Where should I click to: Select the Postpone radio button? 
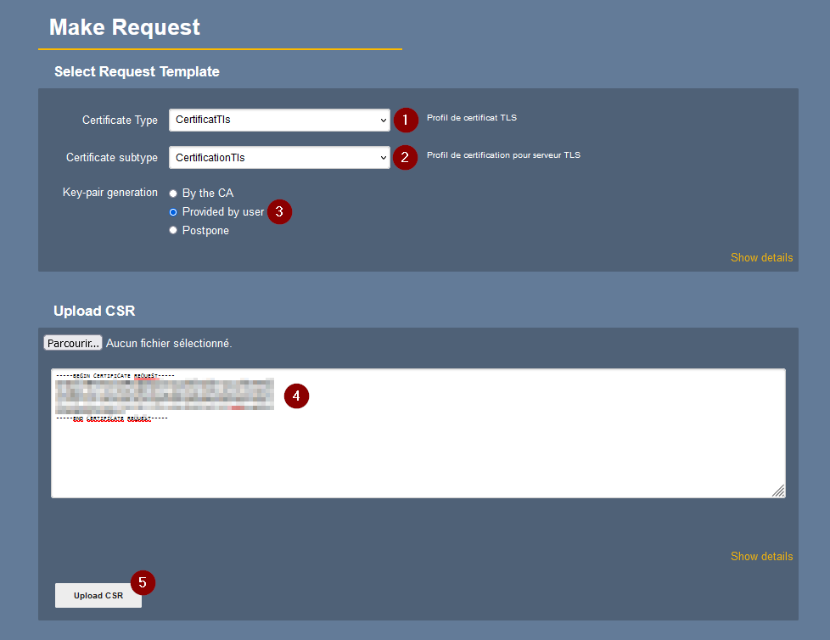click(173, 231)
